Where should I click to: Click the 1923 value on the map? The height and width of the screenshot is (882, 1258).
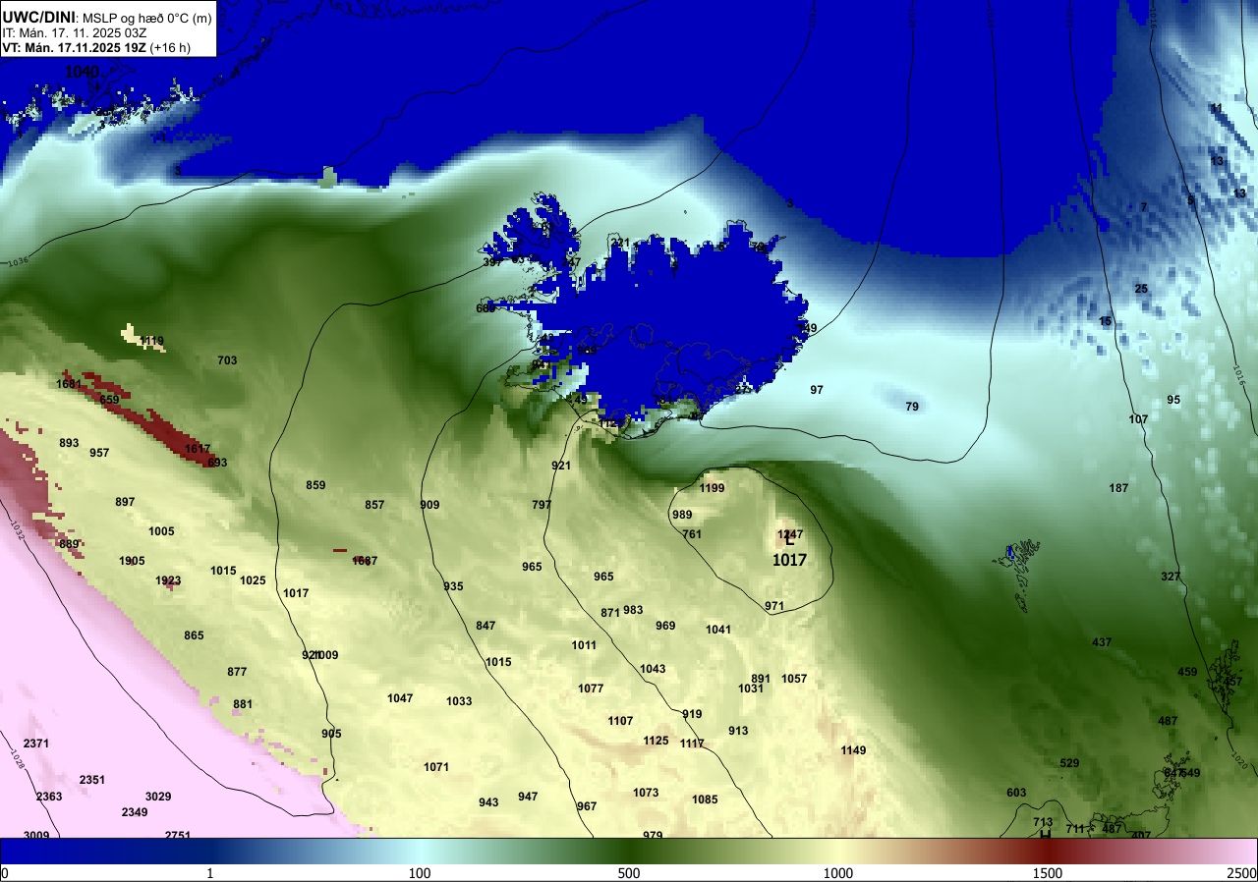pyautogui.click(x=168, y=580)
